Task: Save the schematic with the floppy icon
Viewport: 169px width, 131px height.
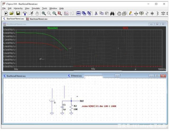Action: pos(18,13)
